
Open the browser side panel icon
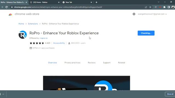pos(169,7)
